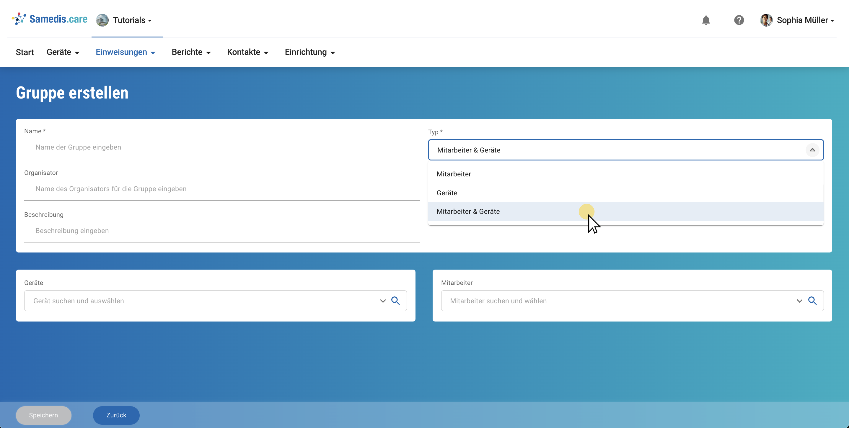Open the help question mark icon
The height and width of the screenshot is (428, 849).
(x=739, y=20)
